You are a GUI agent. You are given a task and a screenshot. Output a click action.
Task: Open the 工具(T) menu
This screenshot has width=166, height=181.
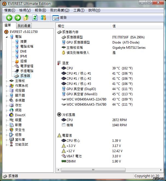point(79,10)
